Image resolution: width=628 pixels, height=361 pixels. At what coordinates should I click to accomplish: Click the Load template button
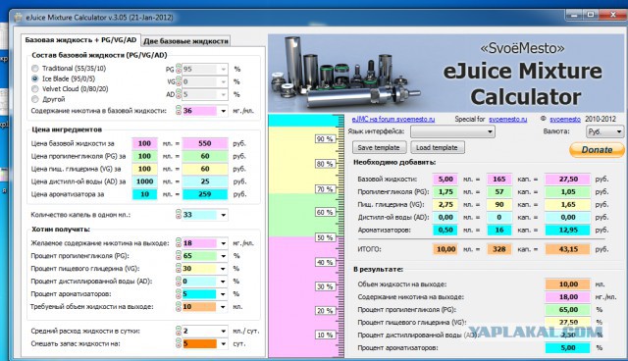coord(437,147)
